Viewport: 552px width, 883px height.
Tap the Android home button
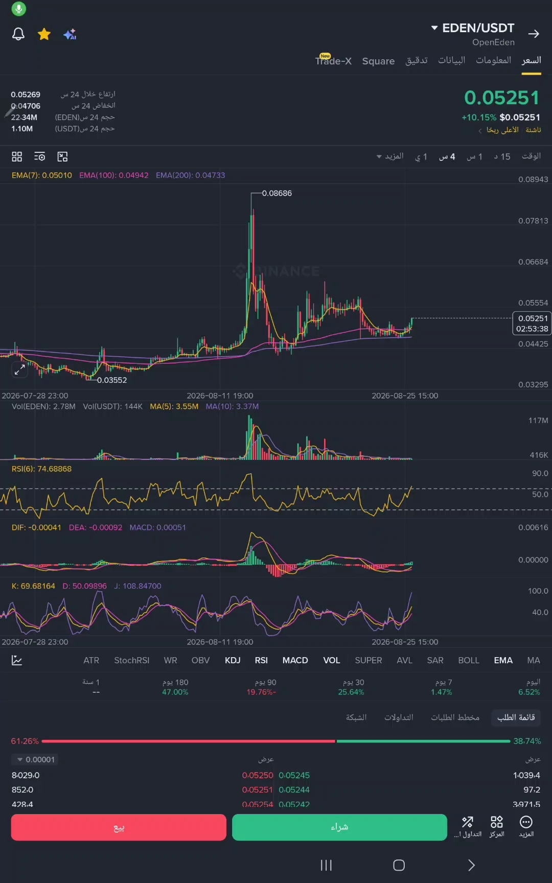coord(399,865)
